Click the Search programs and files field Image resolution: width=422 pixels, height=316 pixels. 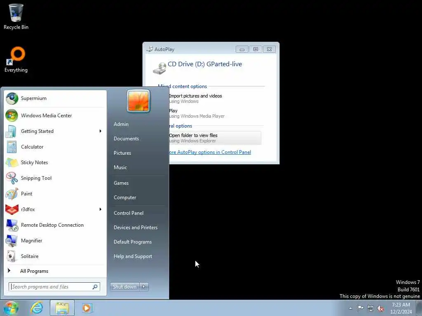tap(54, 287)
